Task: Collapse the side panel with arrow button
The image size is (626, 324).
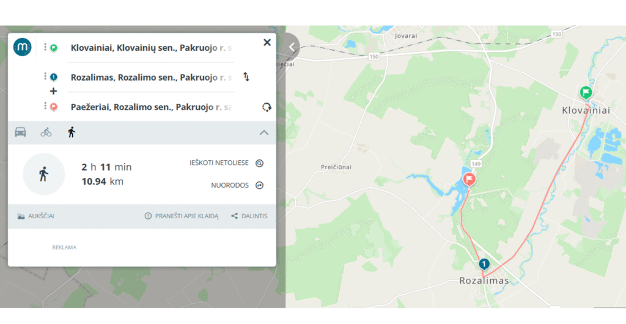Action: coord(292,47)
